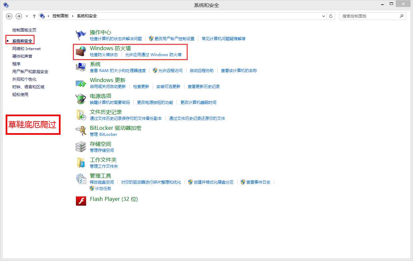
Task: Select 网络和 Internet category
Action: [26, 48]
